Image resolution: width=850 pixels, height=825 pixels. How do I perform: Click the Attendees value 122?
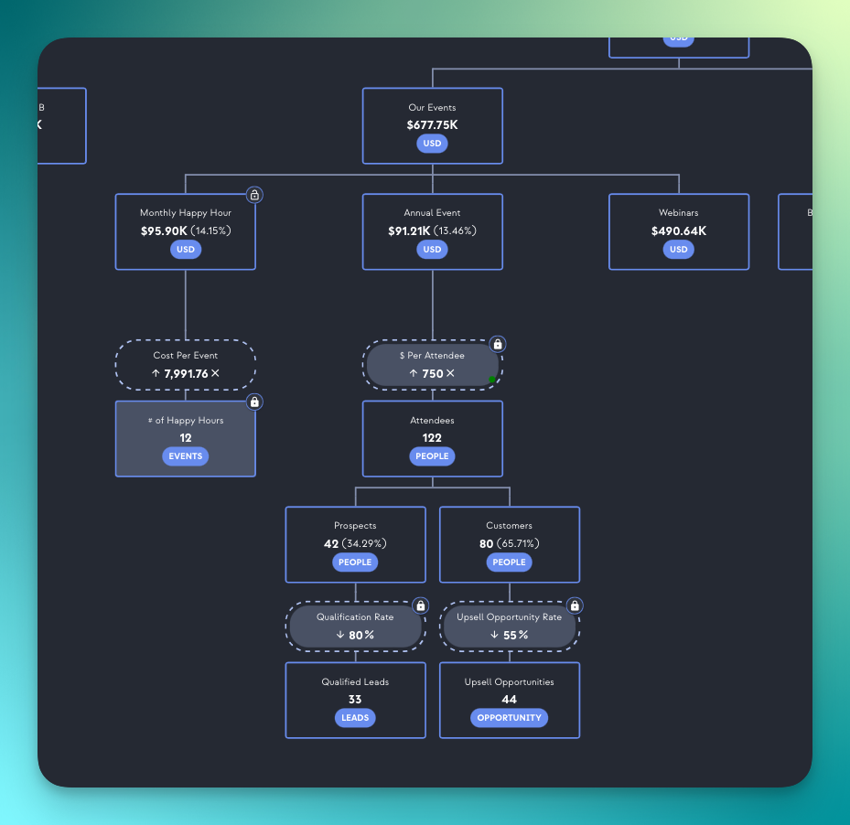[x=432, y=437]
